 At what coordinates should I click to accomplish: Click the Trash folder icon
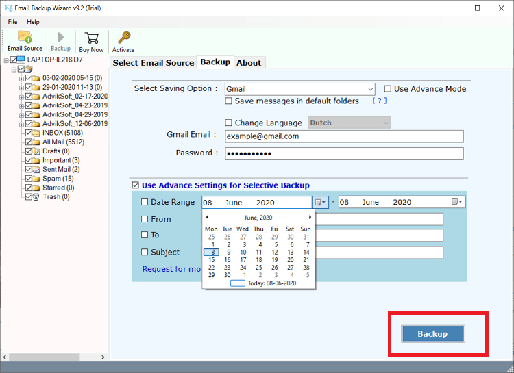(36, 197)
